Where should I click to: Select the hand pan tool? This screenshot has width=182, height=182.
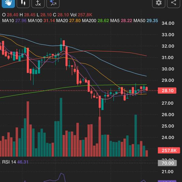[x=8, y=3]
